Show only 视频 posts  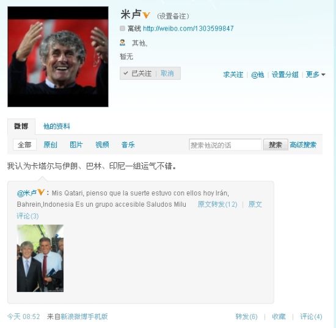pos(102,144)
